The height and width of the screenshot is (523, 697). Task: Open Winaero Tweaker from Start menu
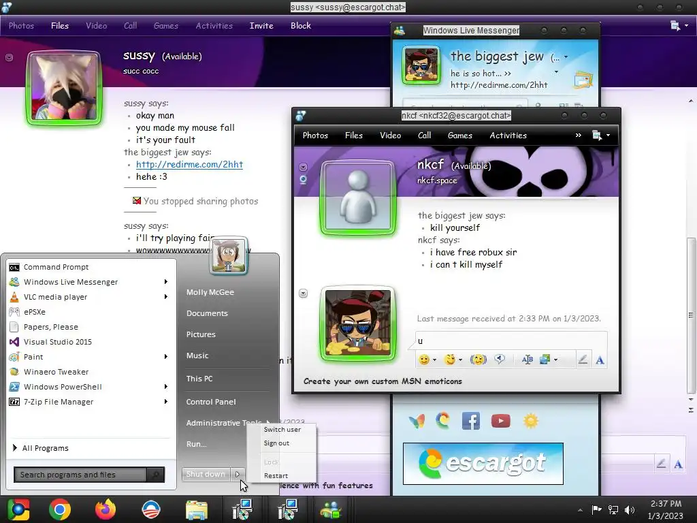(x=56, y=371)
